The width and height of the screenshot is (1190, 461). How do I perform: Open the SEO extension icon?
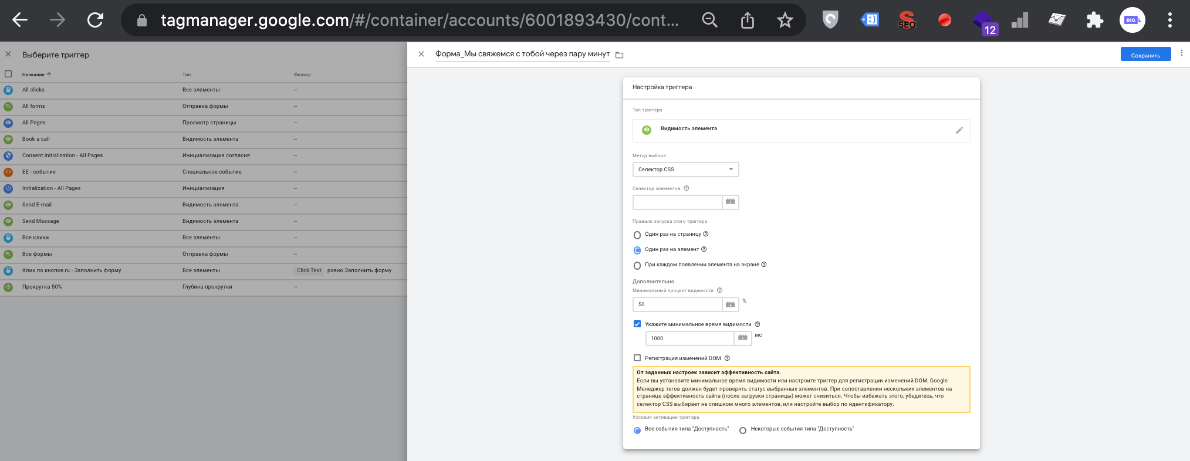click(907, 21)
